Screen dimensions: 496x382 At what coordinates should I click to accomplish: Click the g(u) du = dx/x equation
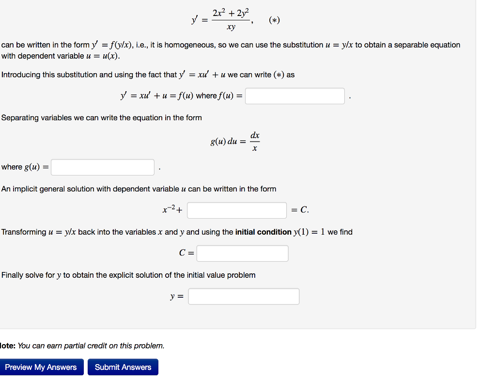[235, 141]
